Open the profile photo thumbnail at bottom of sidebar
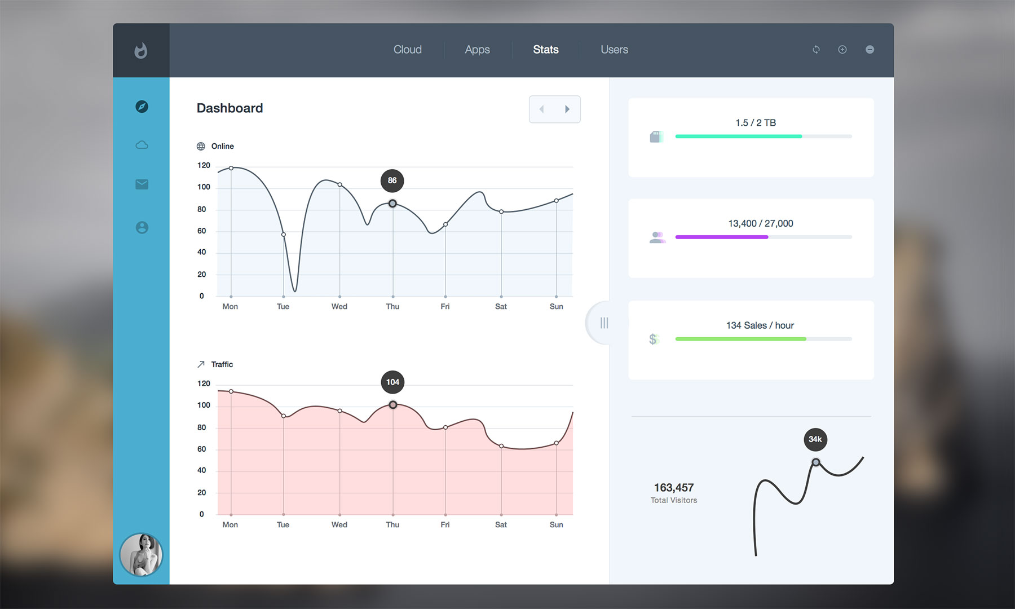 (x=142, y=555)
